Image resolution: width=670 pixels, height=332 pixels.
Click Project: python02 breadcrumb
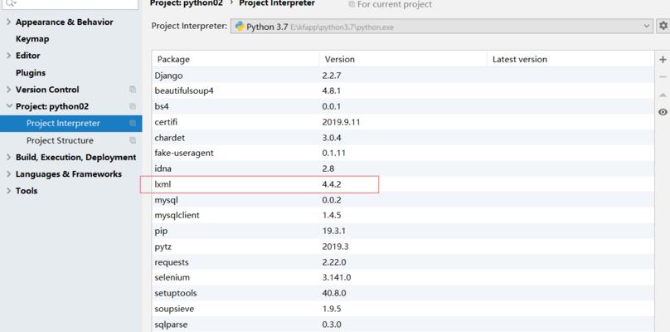click(187, 3)
